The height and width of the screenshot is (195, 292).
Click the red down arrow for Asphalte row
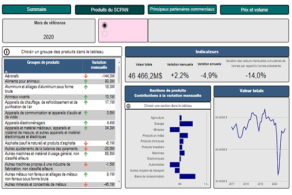click(x=86, y=143)
